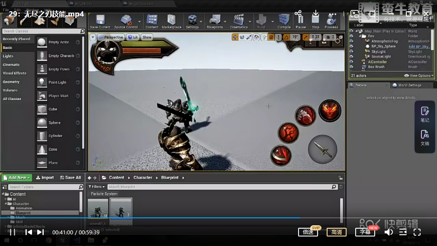Select the Empty Actor item
This screenshot has width=437, height=246.
click(x=58, y=42)
